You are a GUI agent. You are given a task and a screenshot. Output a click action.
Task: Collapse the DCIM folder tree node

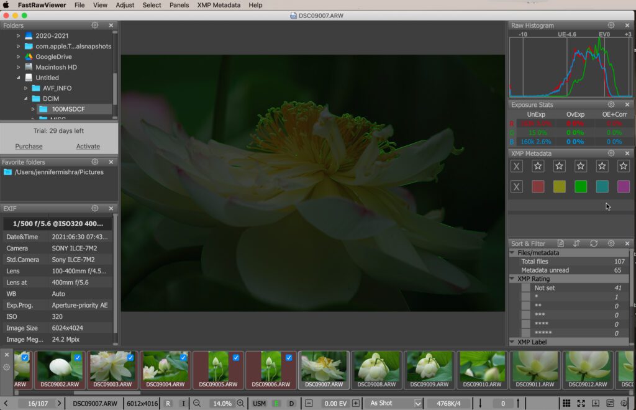pyautogui.click(x=27, y=99)
